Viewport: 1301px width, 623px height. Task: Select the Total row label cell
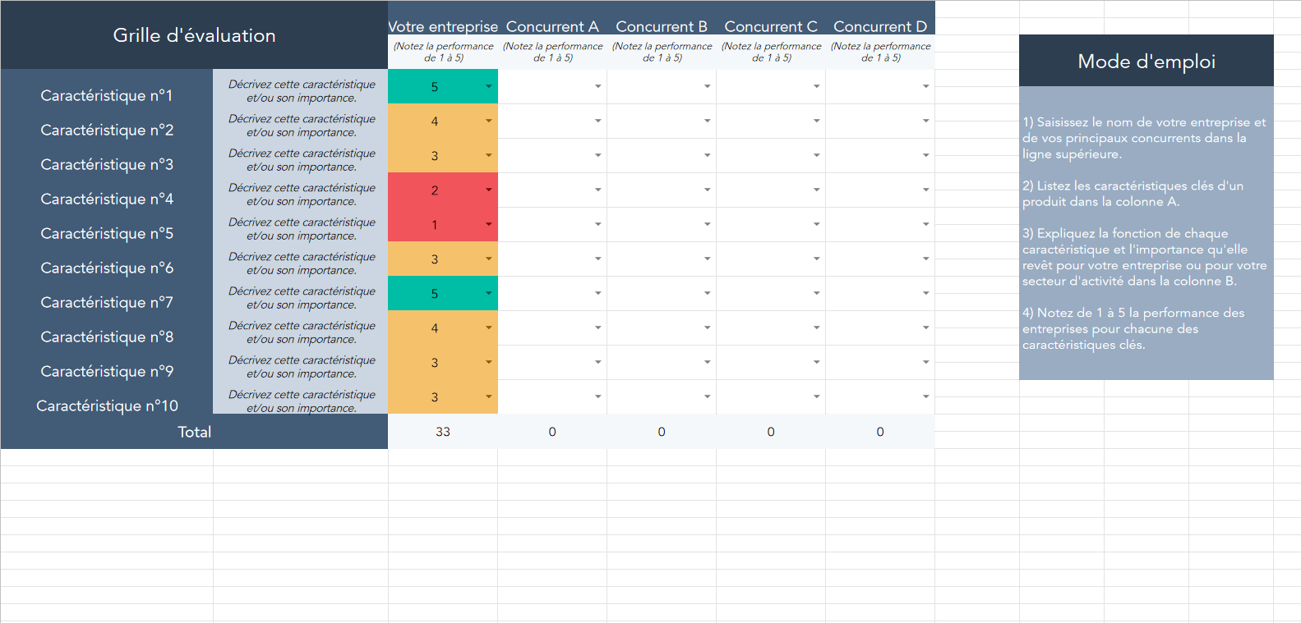click(x=194, y=432)
